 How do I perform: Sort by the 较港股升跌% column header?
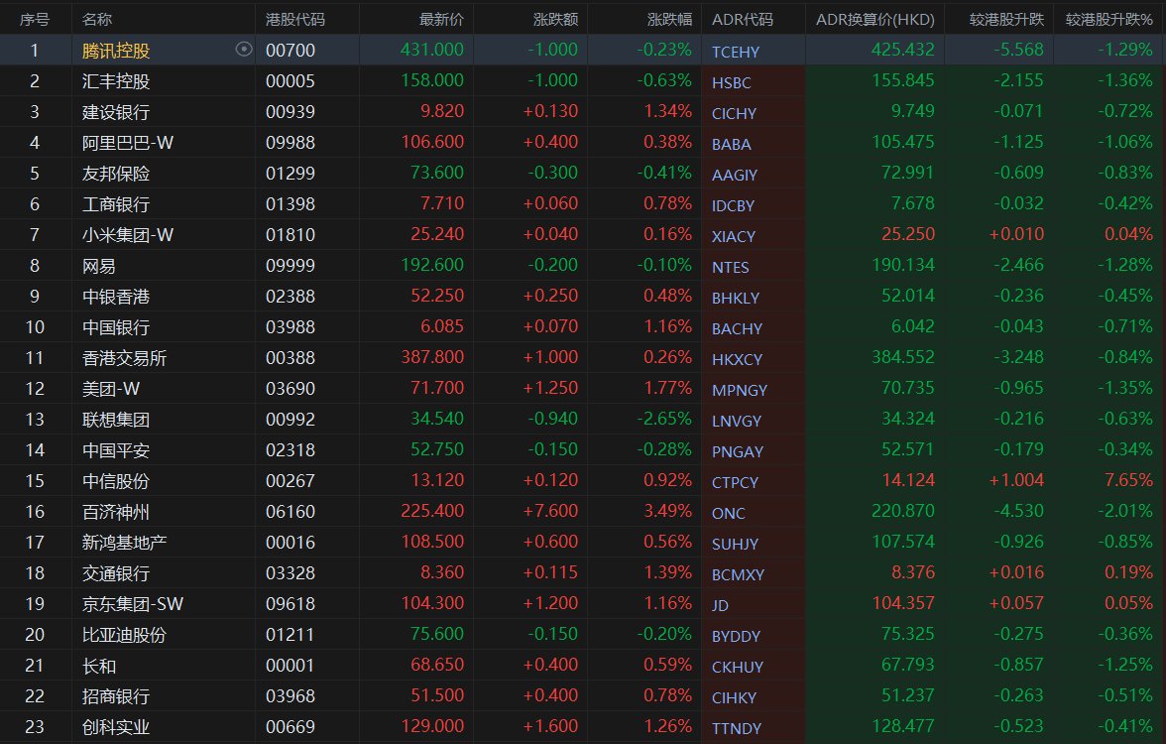1108,20
